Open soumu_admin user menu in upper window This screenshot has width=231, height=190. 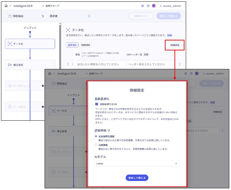click(170, 6)
